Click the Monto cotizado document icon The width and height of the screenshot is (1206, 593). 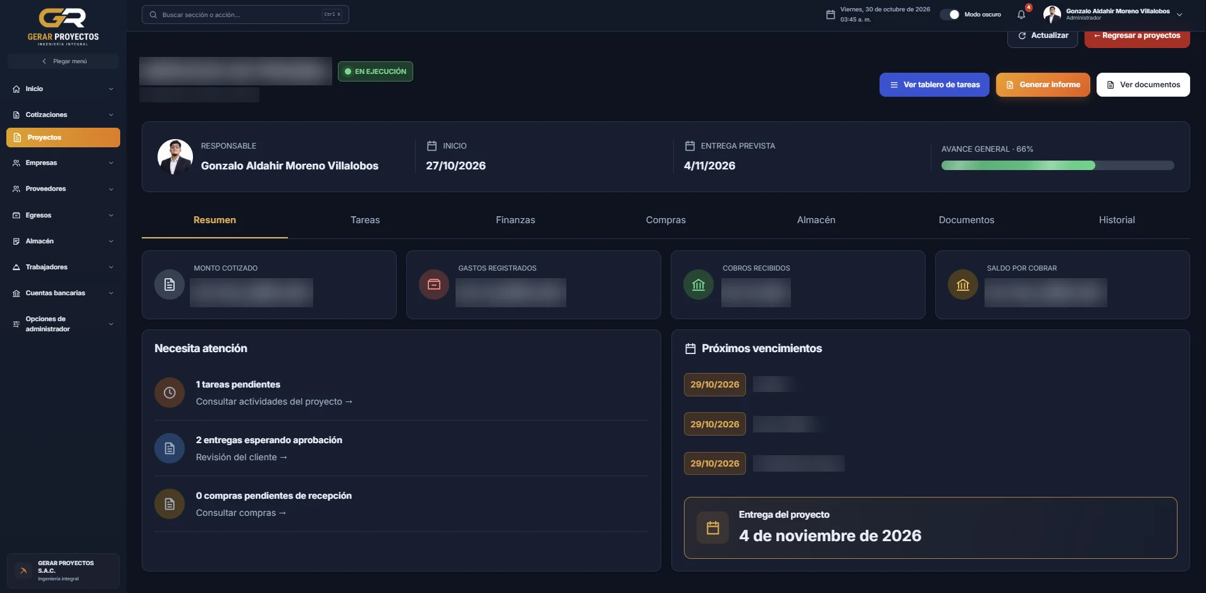pos(170,284)
